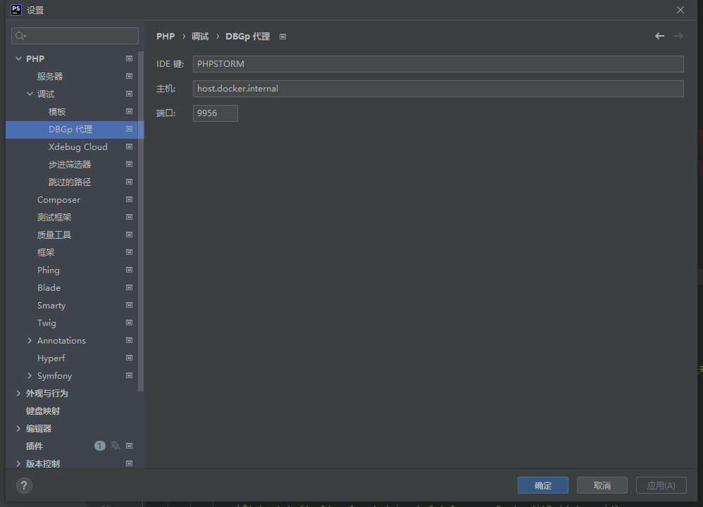Click the project icon beside 插件
Screen dimensions: 703x507
point(129,446)
